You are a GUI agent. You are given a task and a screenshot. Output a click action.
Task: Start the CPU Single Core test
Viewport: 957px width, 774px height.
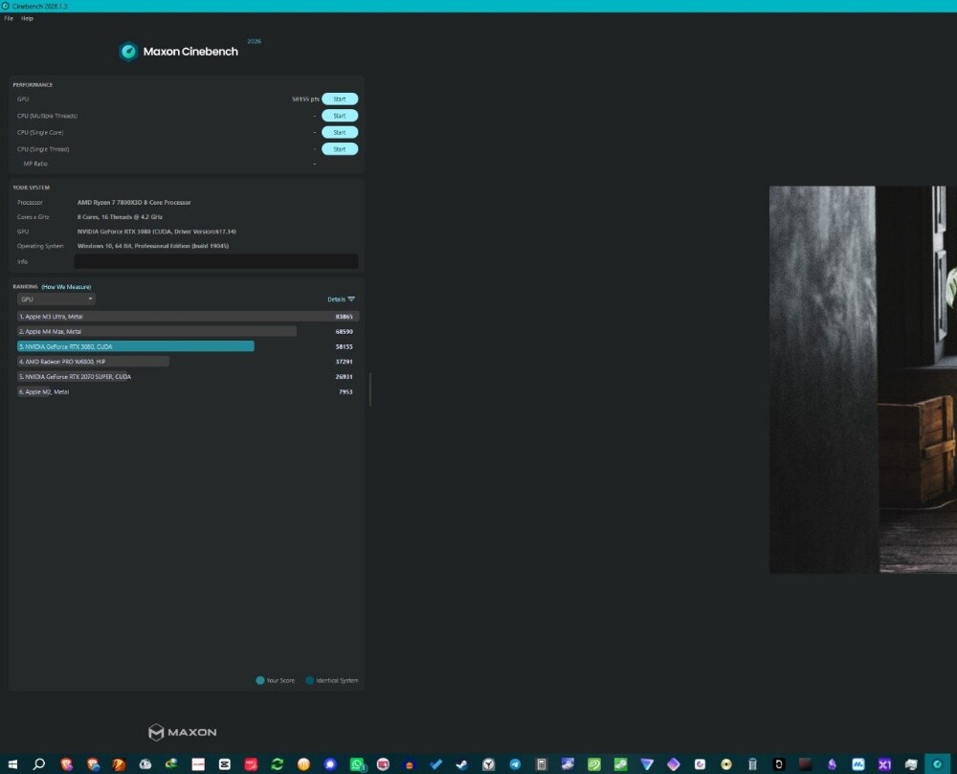click(x=340, y=132)
